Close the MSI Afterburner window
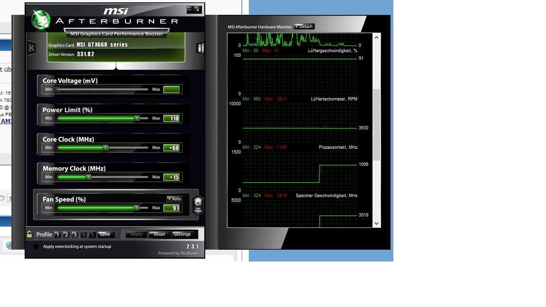546x307 pixels. click(198, 9)
